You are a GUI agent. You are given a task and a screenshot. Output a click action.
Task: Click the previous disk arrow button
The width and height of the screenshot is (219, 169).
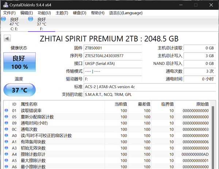click(7, 38)
